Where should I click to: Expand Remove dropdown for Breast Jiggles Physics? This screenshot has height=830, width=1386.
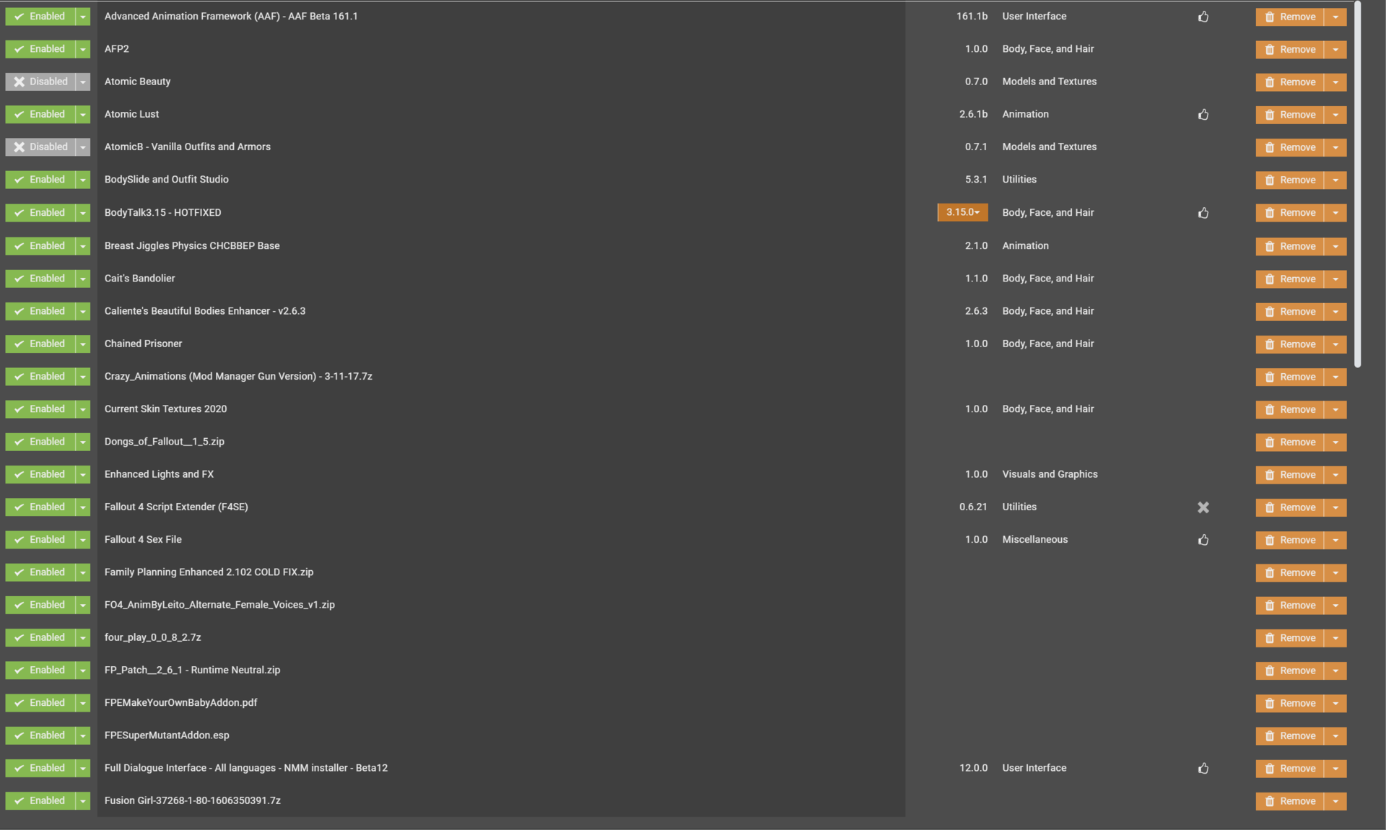click(x=1335, y=246)
